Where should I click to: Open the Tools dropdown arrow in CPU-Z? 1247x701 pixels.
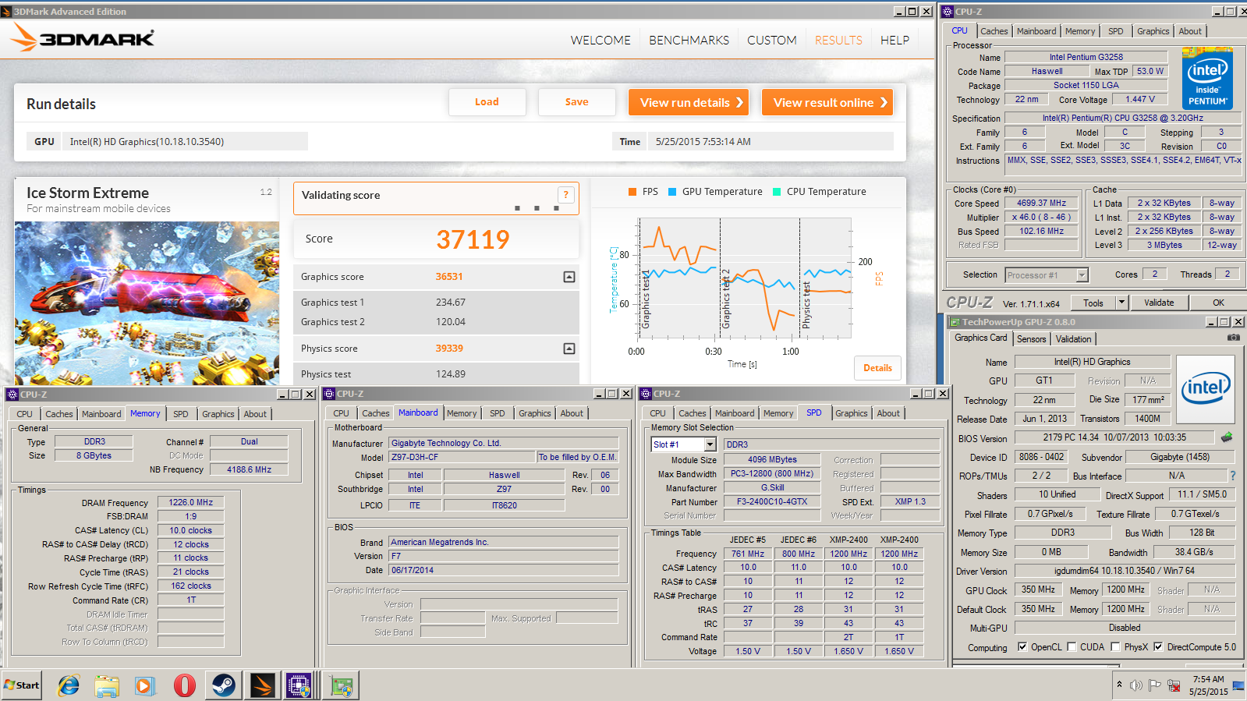1121,303
